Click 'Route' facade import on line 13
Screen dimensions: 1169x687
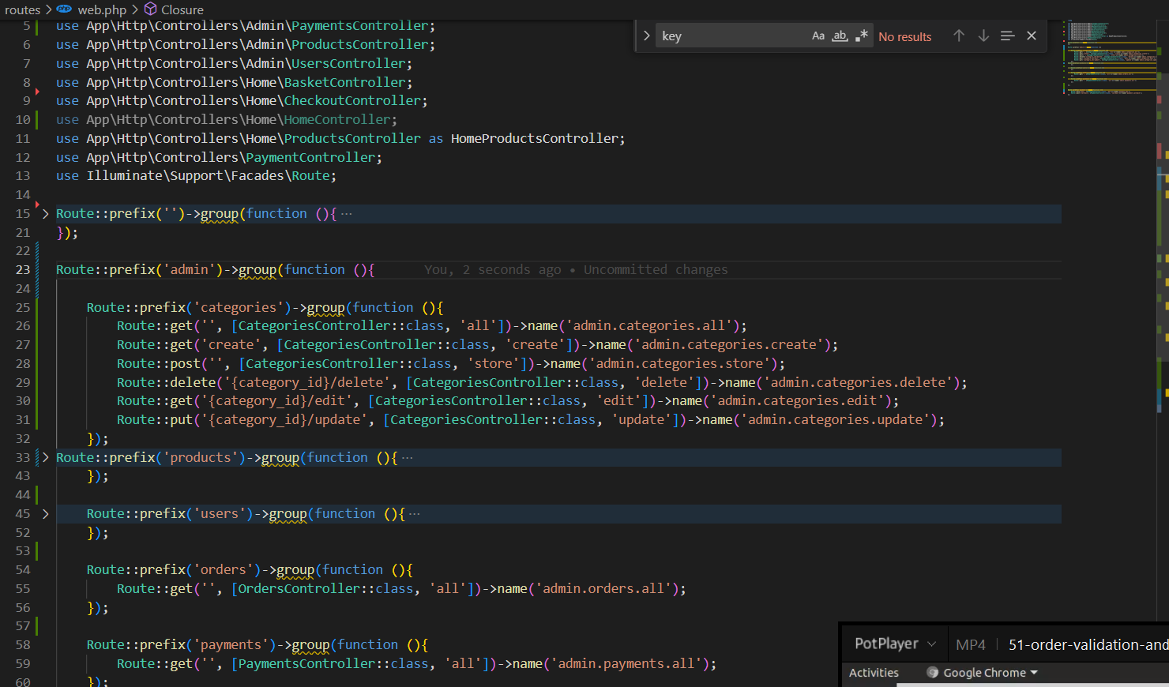coord(310,176)
